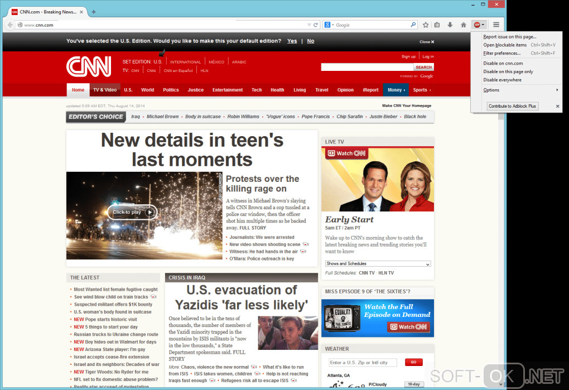Switch to ARABIC edition

(239, 62)
